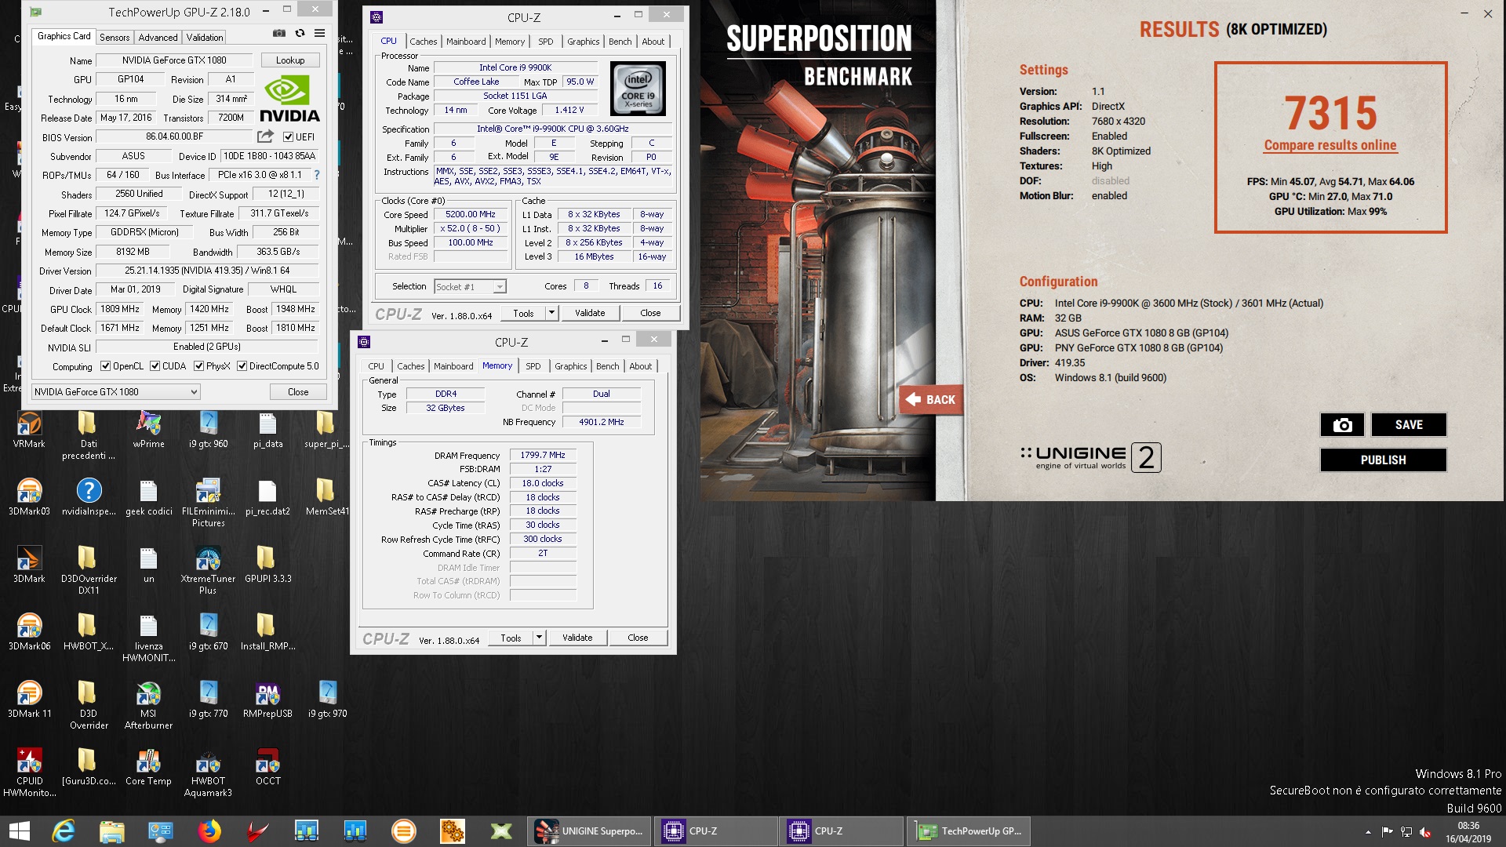
Task: Open File Explorer from the taskbar
Action: (112, 831)
